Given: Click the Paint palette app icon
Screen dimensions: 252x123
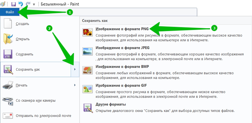Looking at the screenshot, I should tap(3, 4).
